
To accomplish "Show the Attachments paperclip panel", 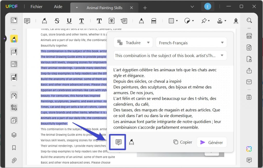I will point(14,161).
